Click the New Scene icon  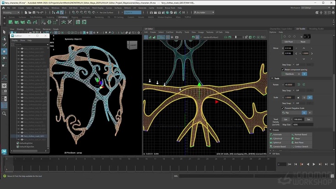coord(26,12)
